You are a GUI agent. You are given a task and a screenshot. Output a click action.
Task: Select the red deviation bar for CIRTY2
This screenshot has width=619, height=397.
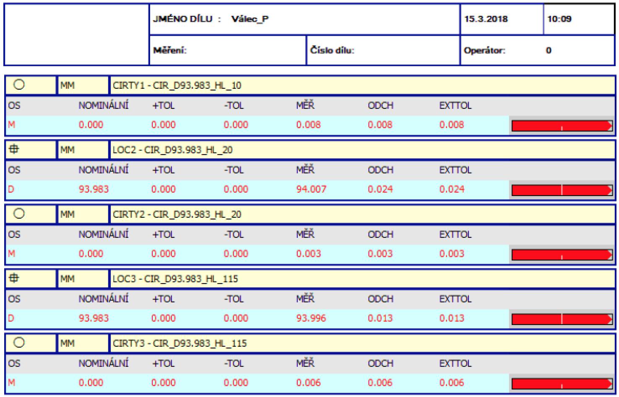coord(562,255)
